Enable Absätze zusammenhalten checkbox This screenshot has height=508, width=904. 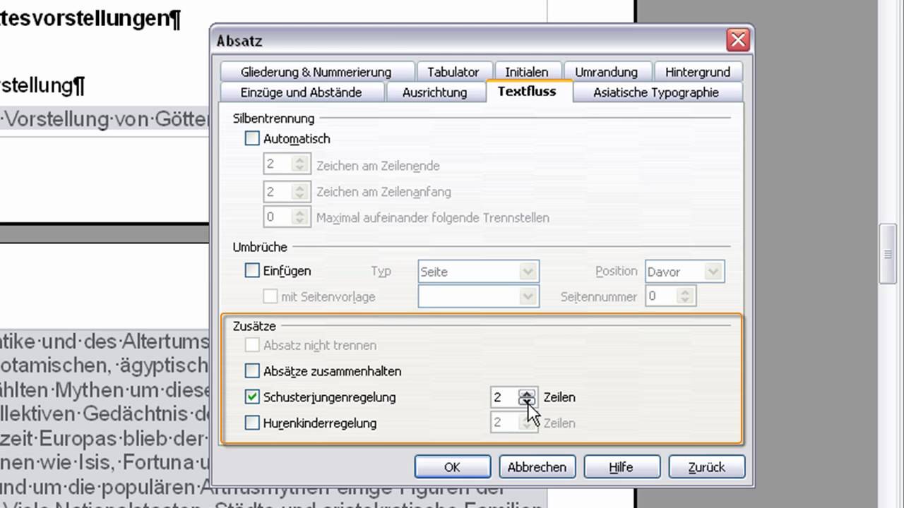252,370
